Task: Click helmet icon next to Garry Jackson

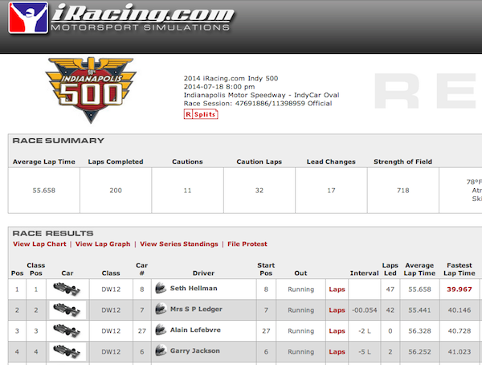Action: point(161,351)
